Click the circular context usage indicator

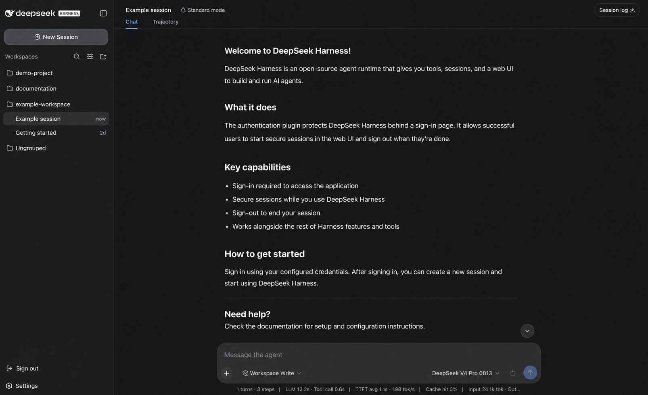coord(512,373)
